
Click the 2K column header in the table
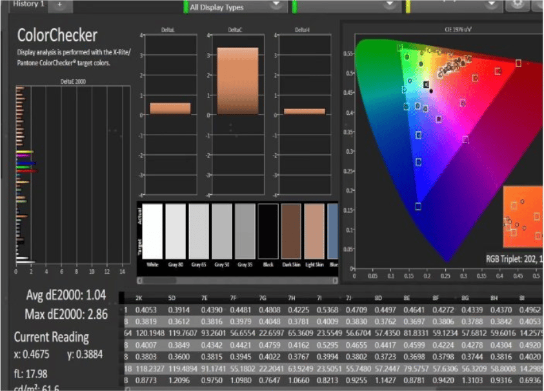139,298
